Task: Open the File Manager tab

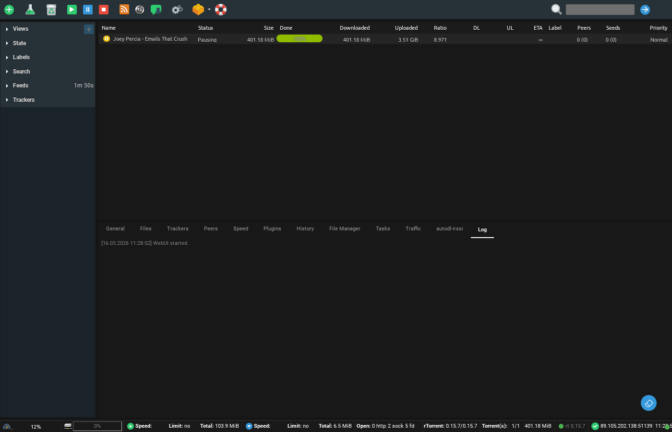Action: (345, 228)
